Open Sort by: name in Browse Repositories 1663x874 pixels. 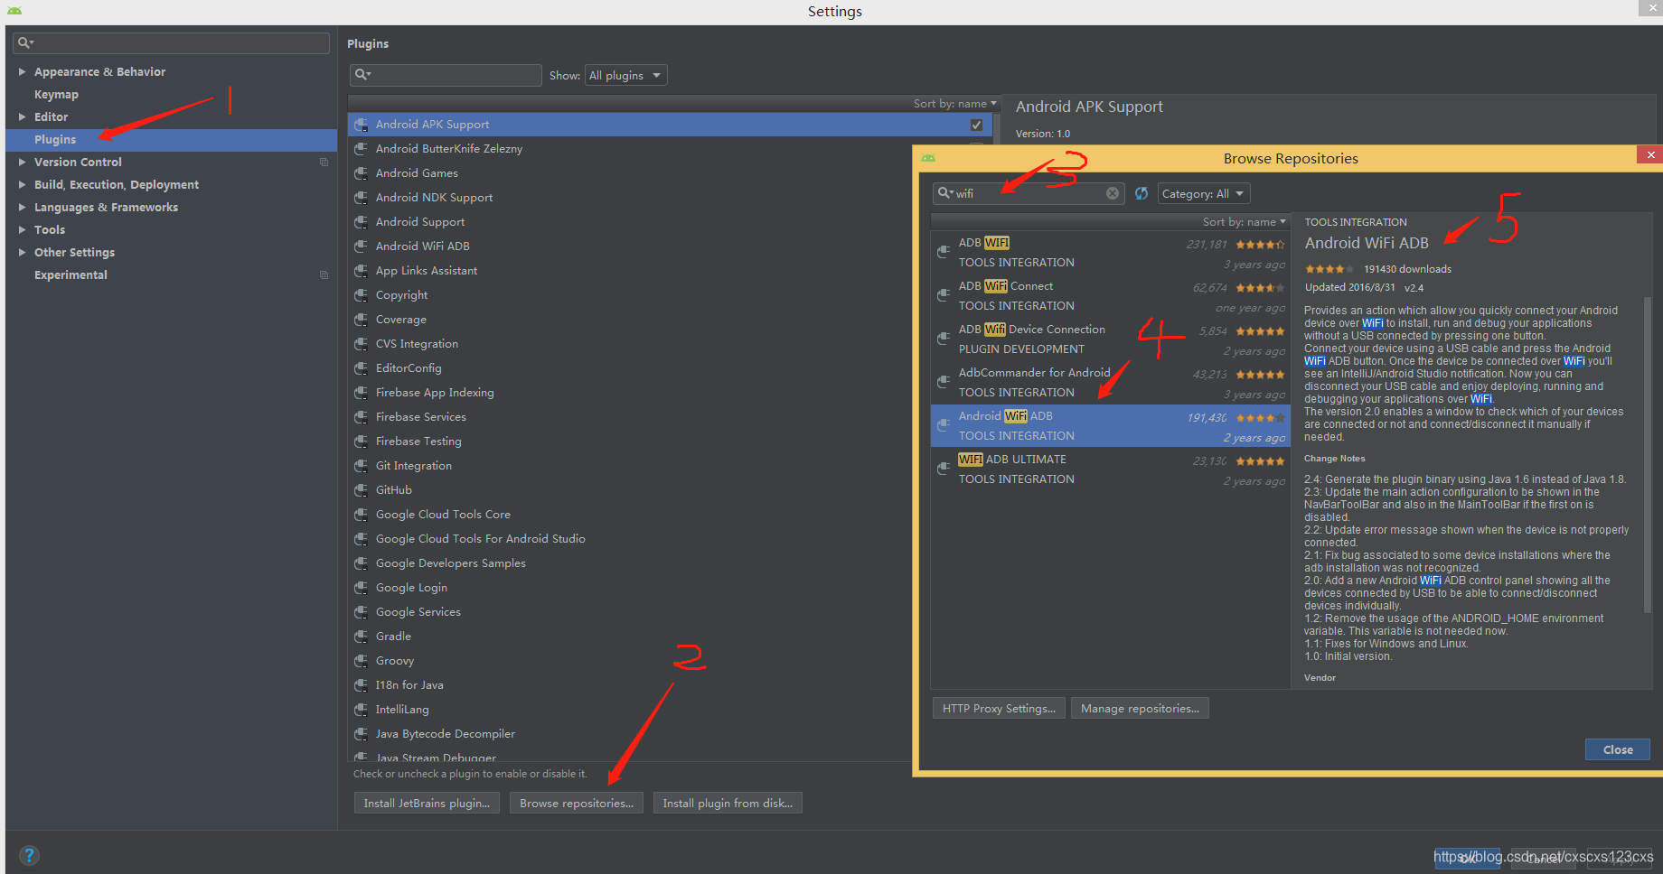coord(1244,221)
